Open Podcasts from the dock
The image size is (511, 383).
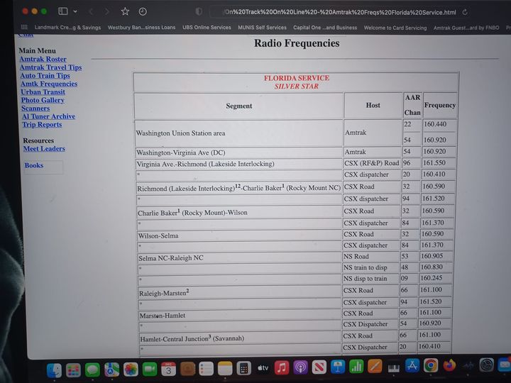pos(300,367)
